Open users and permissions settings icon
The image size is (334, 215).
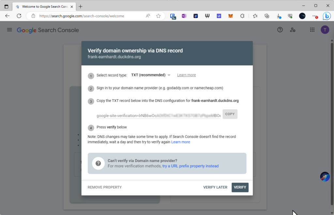point(293,30)
